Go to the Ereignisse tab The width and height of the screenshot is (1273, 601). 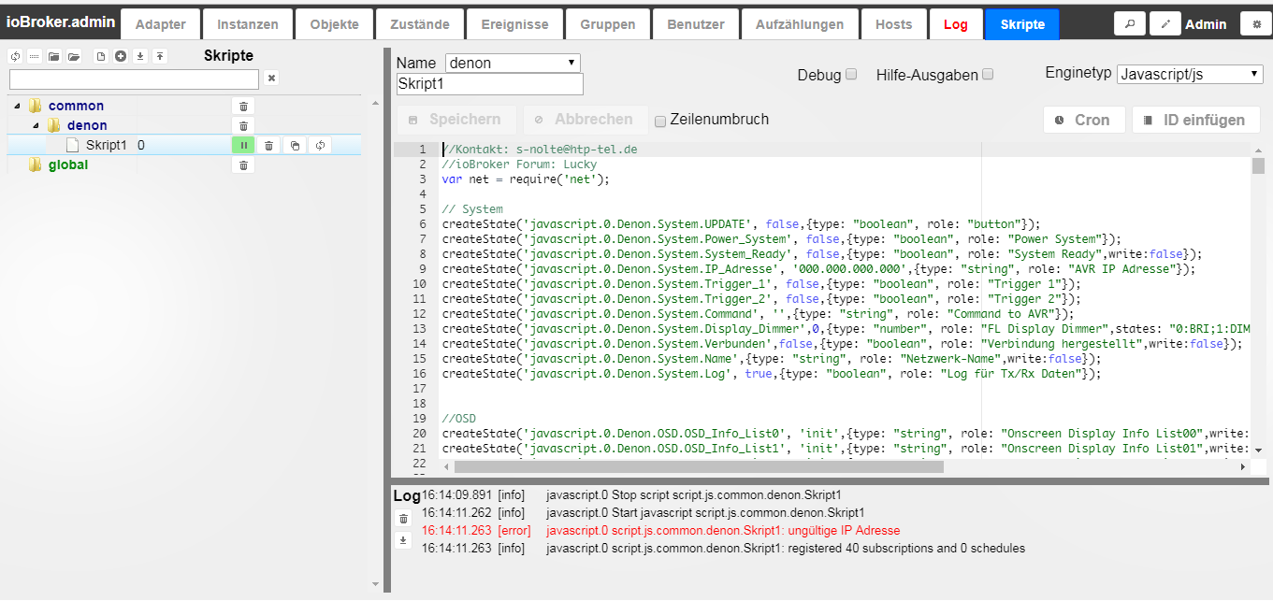(x=514, y=24)
